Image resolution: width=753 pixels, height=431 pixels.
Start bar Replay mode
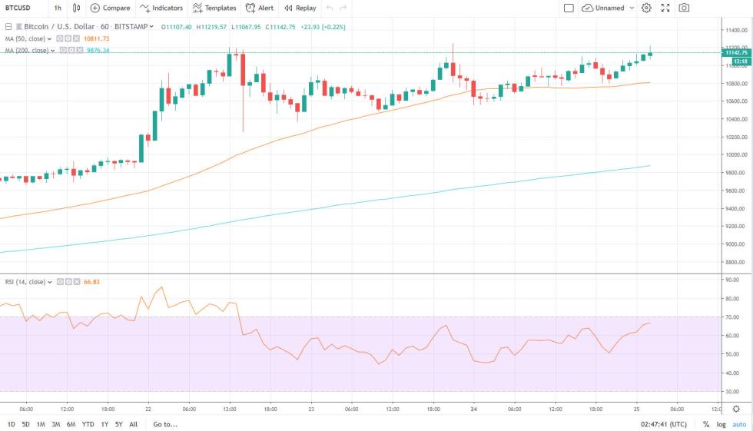click(300, 8)
